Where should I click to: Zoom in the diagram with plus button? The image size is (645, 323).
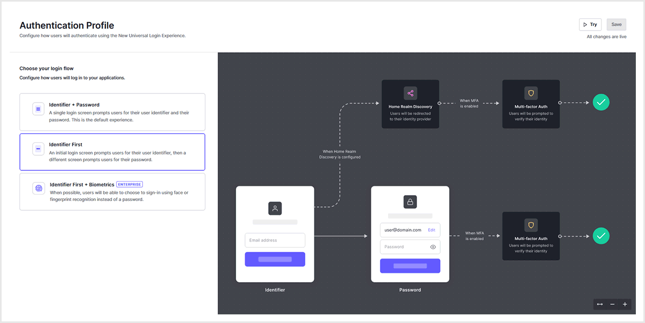[625, 304]
